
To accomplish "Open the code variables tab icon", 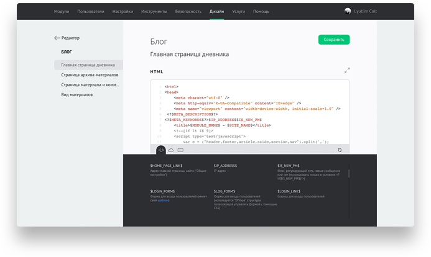I will click(x=161, y=150).
